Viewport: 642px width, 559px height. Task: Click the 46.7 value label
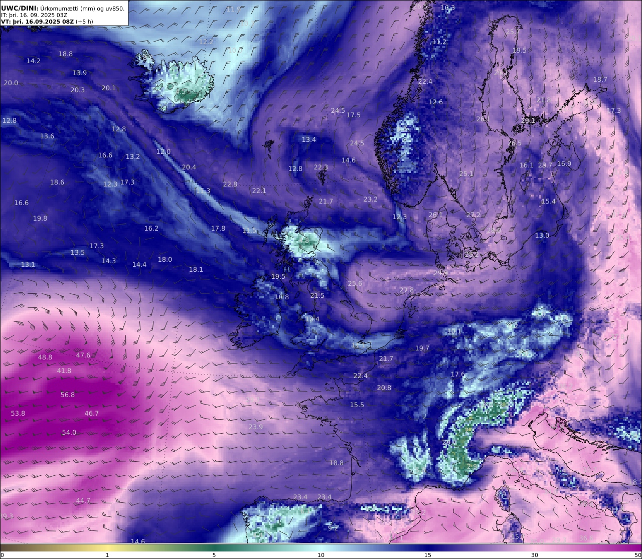(x=92, y=414)
